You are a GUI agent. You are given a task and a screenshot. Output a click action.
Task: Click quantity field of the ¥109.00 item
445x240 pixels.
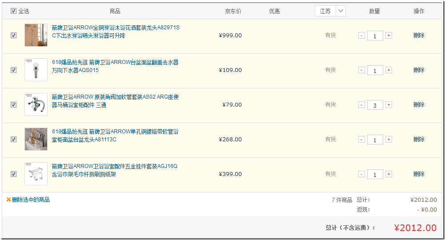[x=375, y=70]
